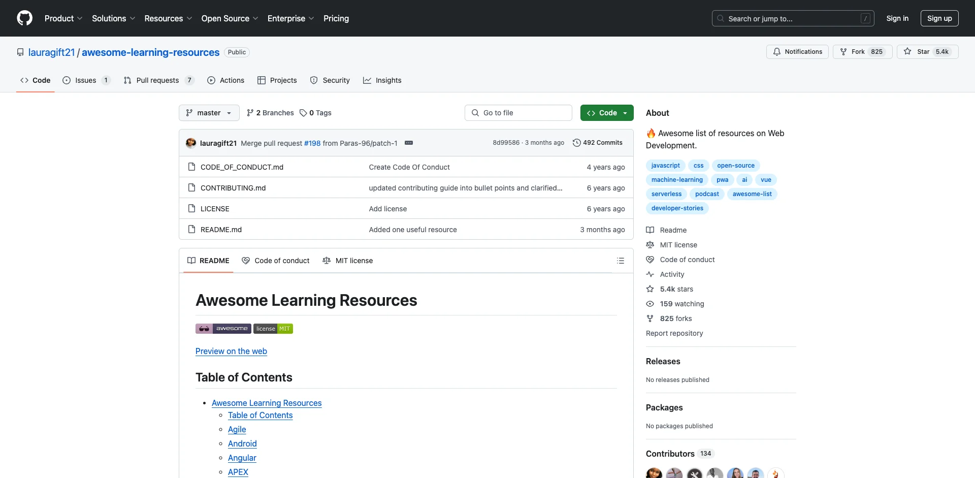Open the Contributors 134 heading link
Screen dimensions: 975x478
(x=680, y=454)
